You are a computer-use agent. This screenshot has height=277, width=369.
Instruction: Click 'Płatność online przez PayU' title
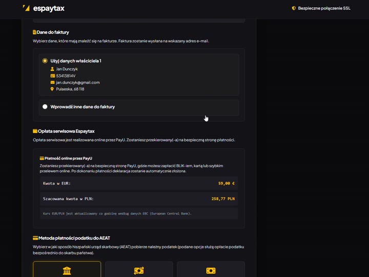pos(68,158)
